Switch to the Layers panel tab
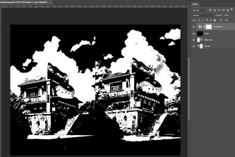235x157 pixels. point(195,4)
